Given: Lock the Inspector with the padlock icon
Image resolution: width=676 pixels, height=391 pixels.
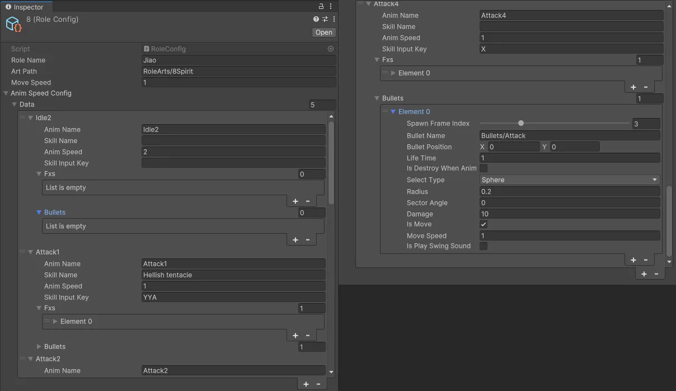Looking at the screenshot, I should tap(321, 7).
